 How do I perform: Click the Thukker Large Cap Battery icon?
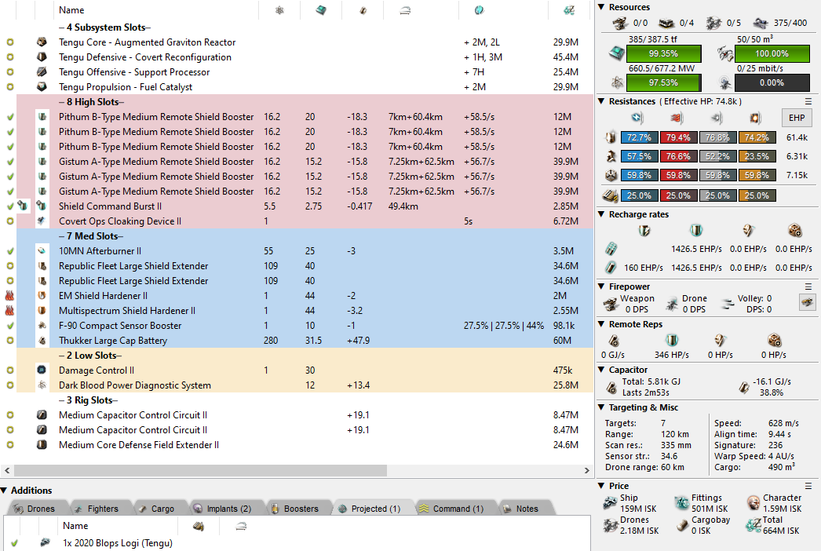42,341
